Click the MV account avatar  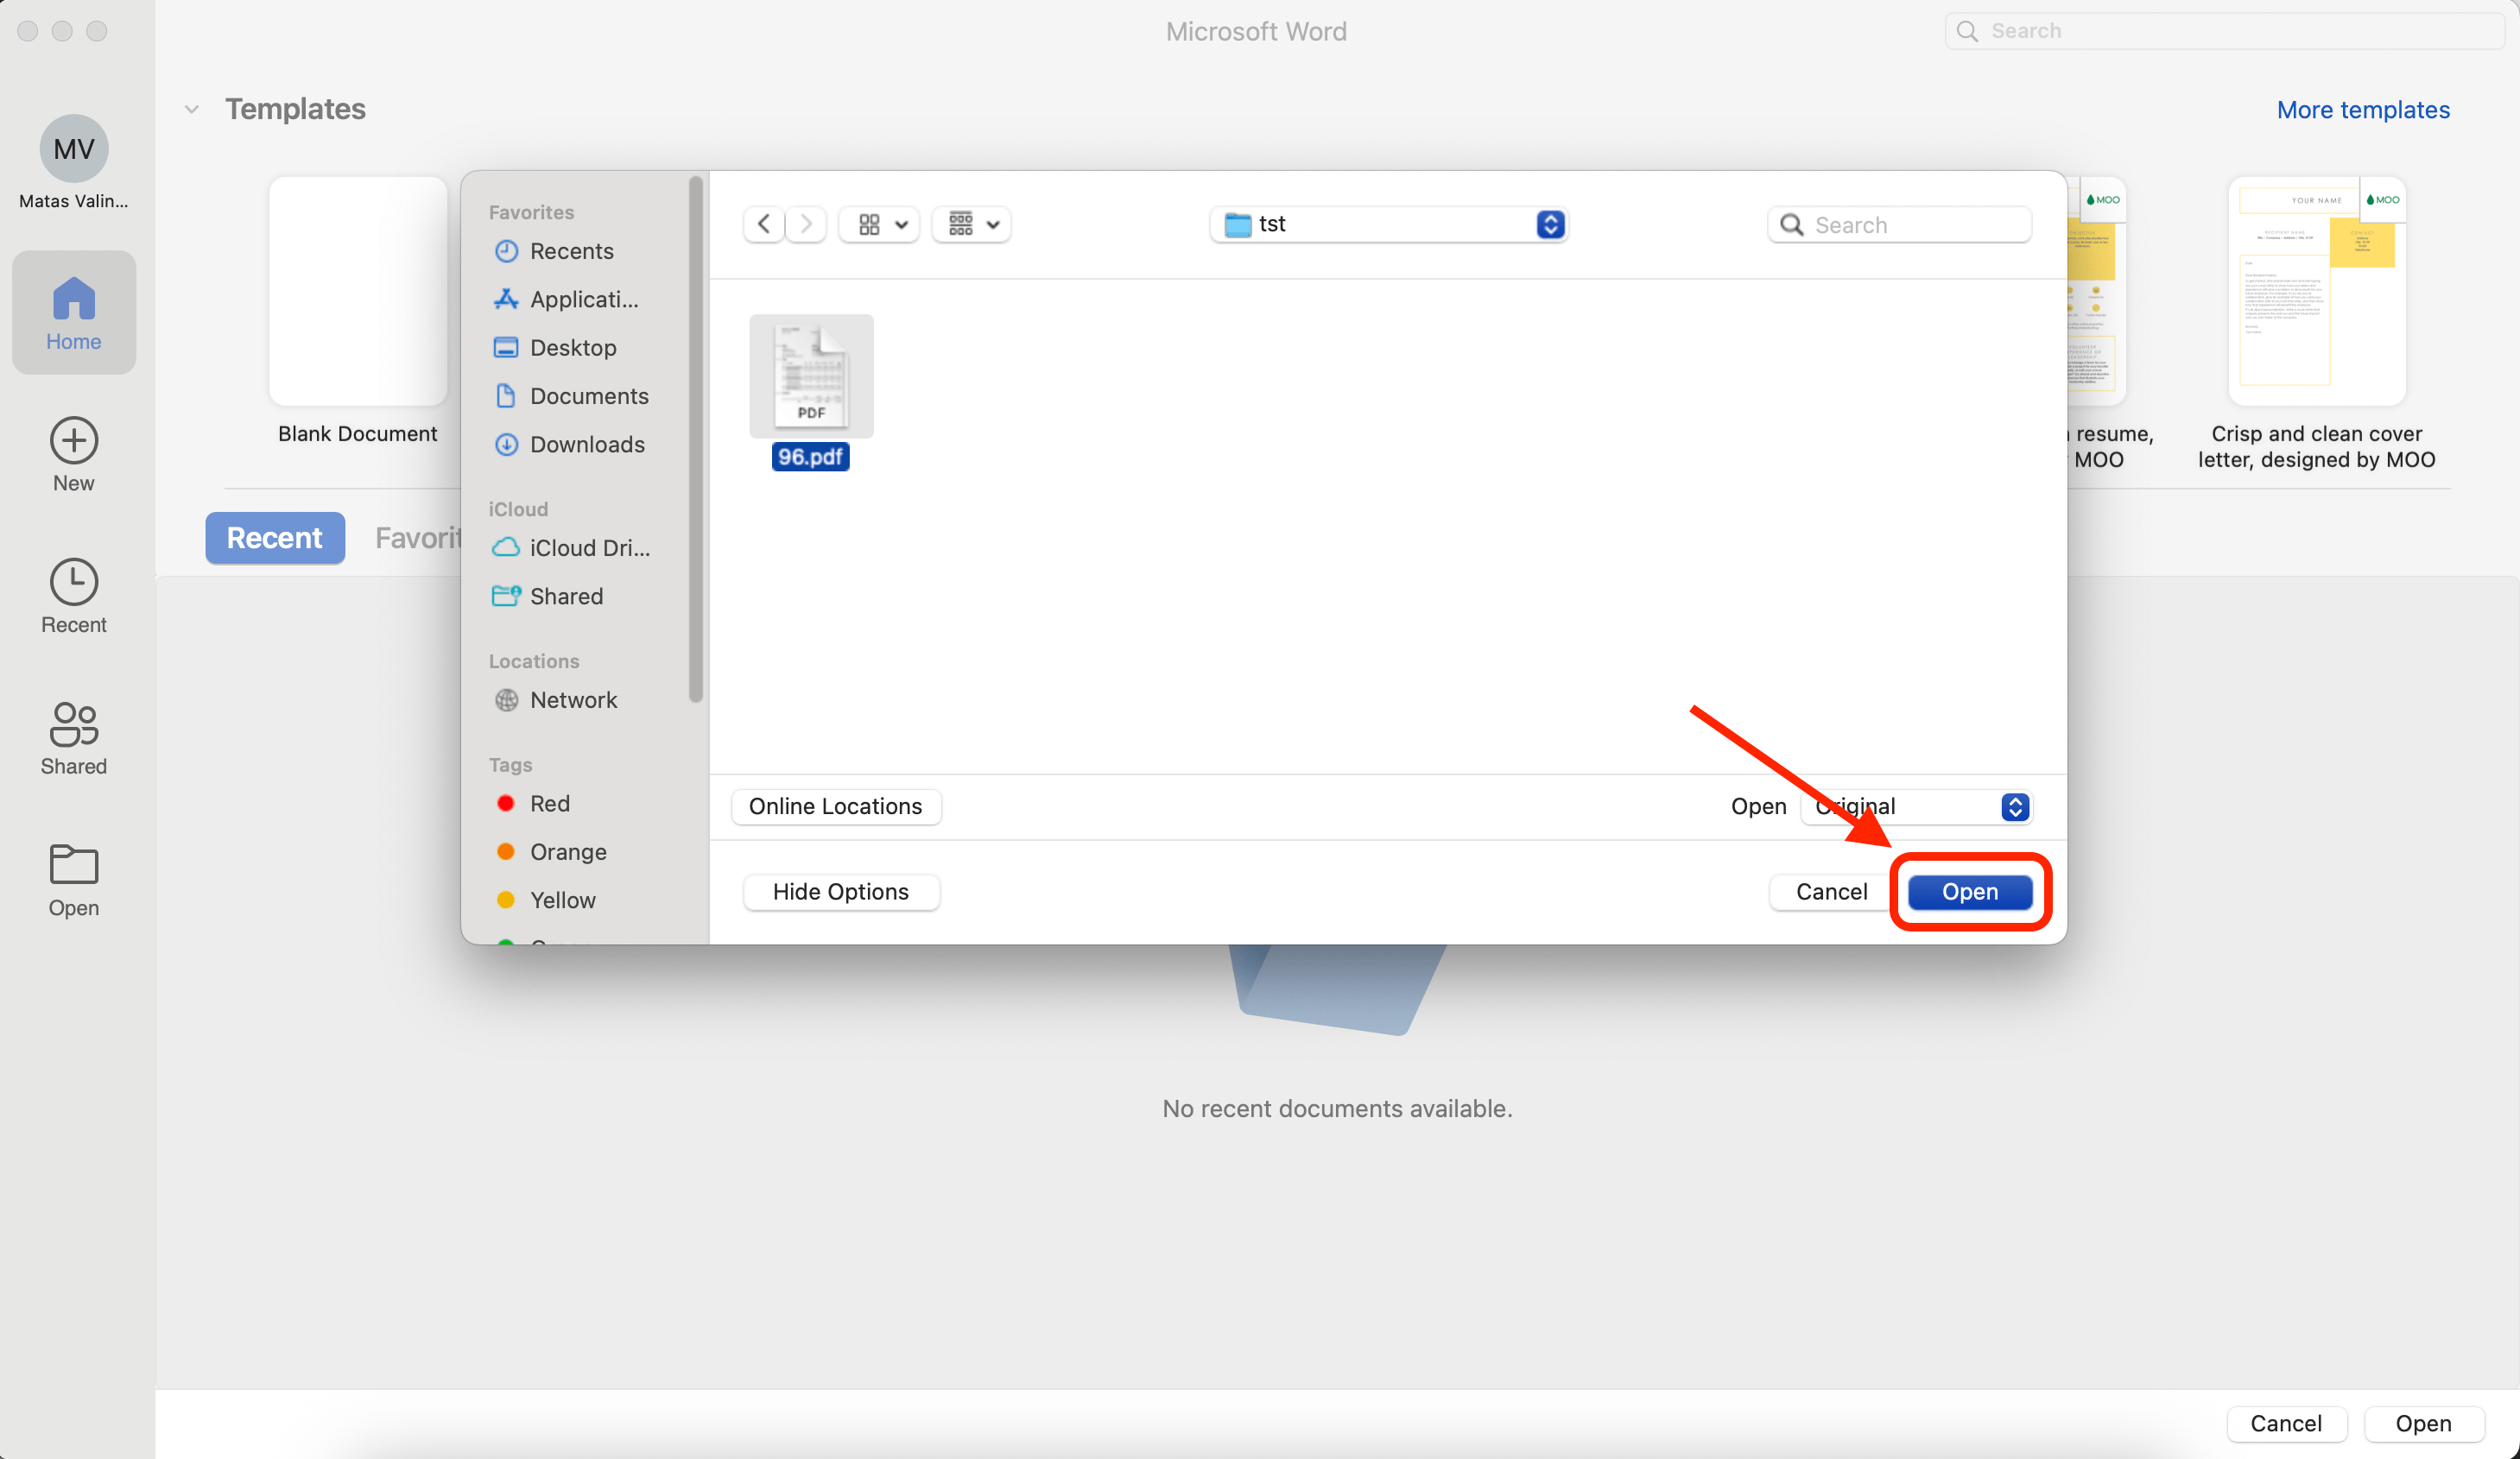click(74, 149)
